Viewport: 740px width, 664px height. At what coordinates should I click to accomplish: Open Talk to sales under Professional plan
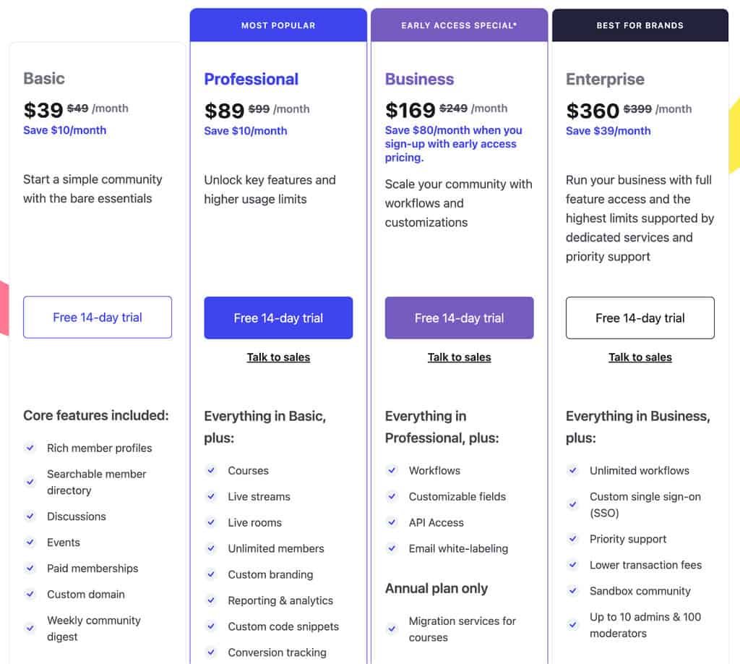click(x=278, y=357)
